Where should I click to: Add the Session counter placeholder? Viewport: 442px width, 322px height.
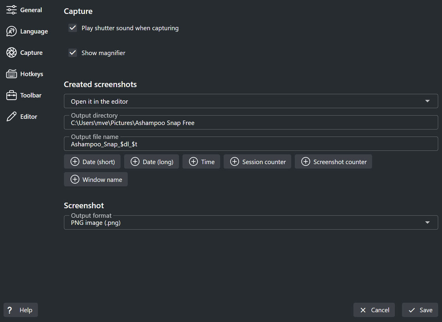[x=258, y=162]
